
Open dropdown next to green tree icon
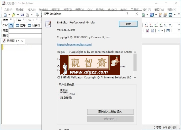[x=147, y=15]
